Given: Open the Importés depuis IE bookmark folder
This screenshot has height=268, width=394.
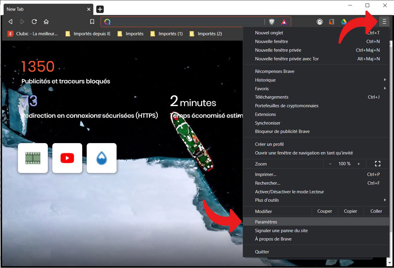Looking at the screenshot, I should click(x=88, y=34).
